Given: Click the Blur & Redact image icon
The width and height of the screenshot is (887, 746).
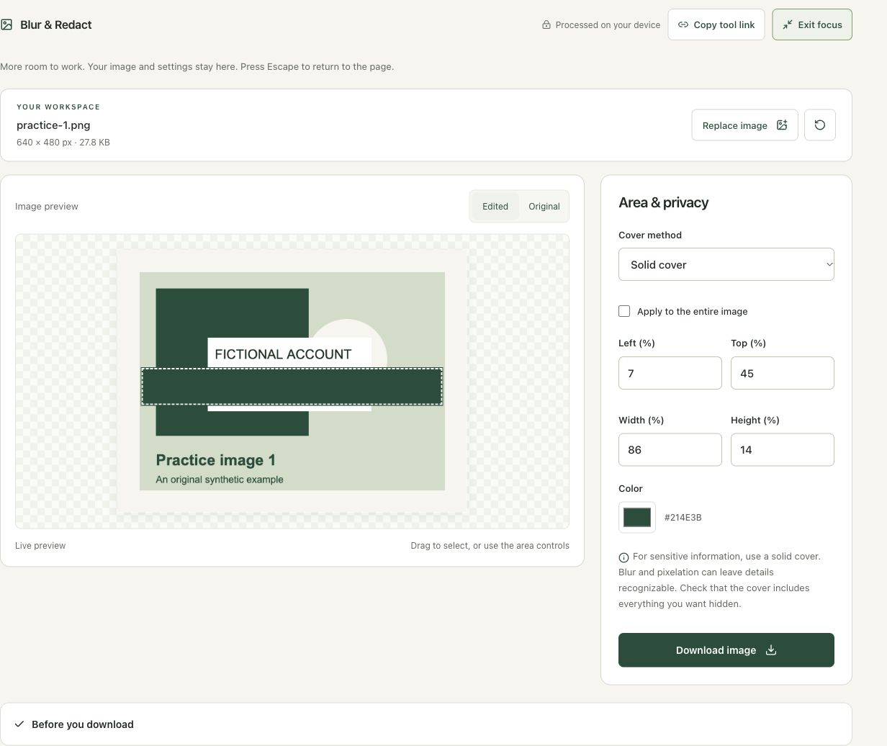Looking at the screenshot, I should click(6, 24).
